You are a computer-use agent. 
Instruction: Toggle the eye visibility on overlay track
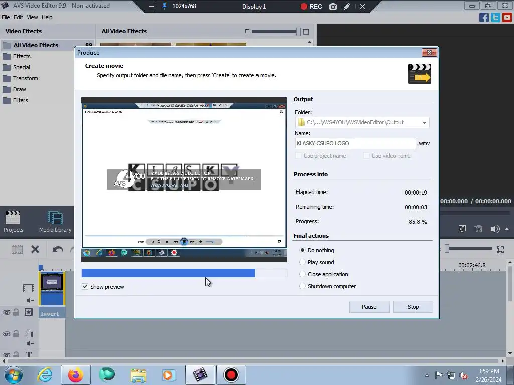click(7, 334)
